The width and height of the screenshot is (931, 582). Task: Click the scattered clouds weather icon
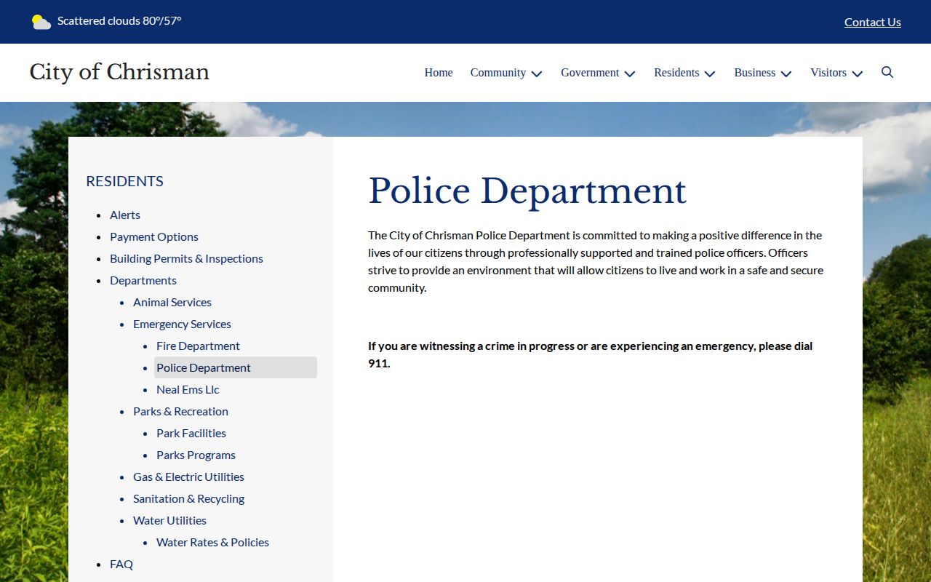click(41, 22)
